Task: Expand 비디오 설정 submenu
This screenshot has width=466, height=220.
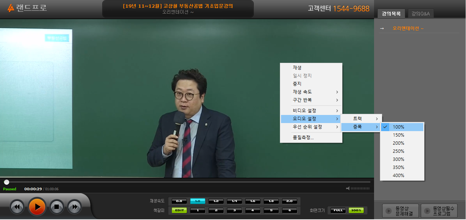Action: click(311, 111)
